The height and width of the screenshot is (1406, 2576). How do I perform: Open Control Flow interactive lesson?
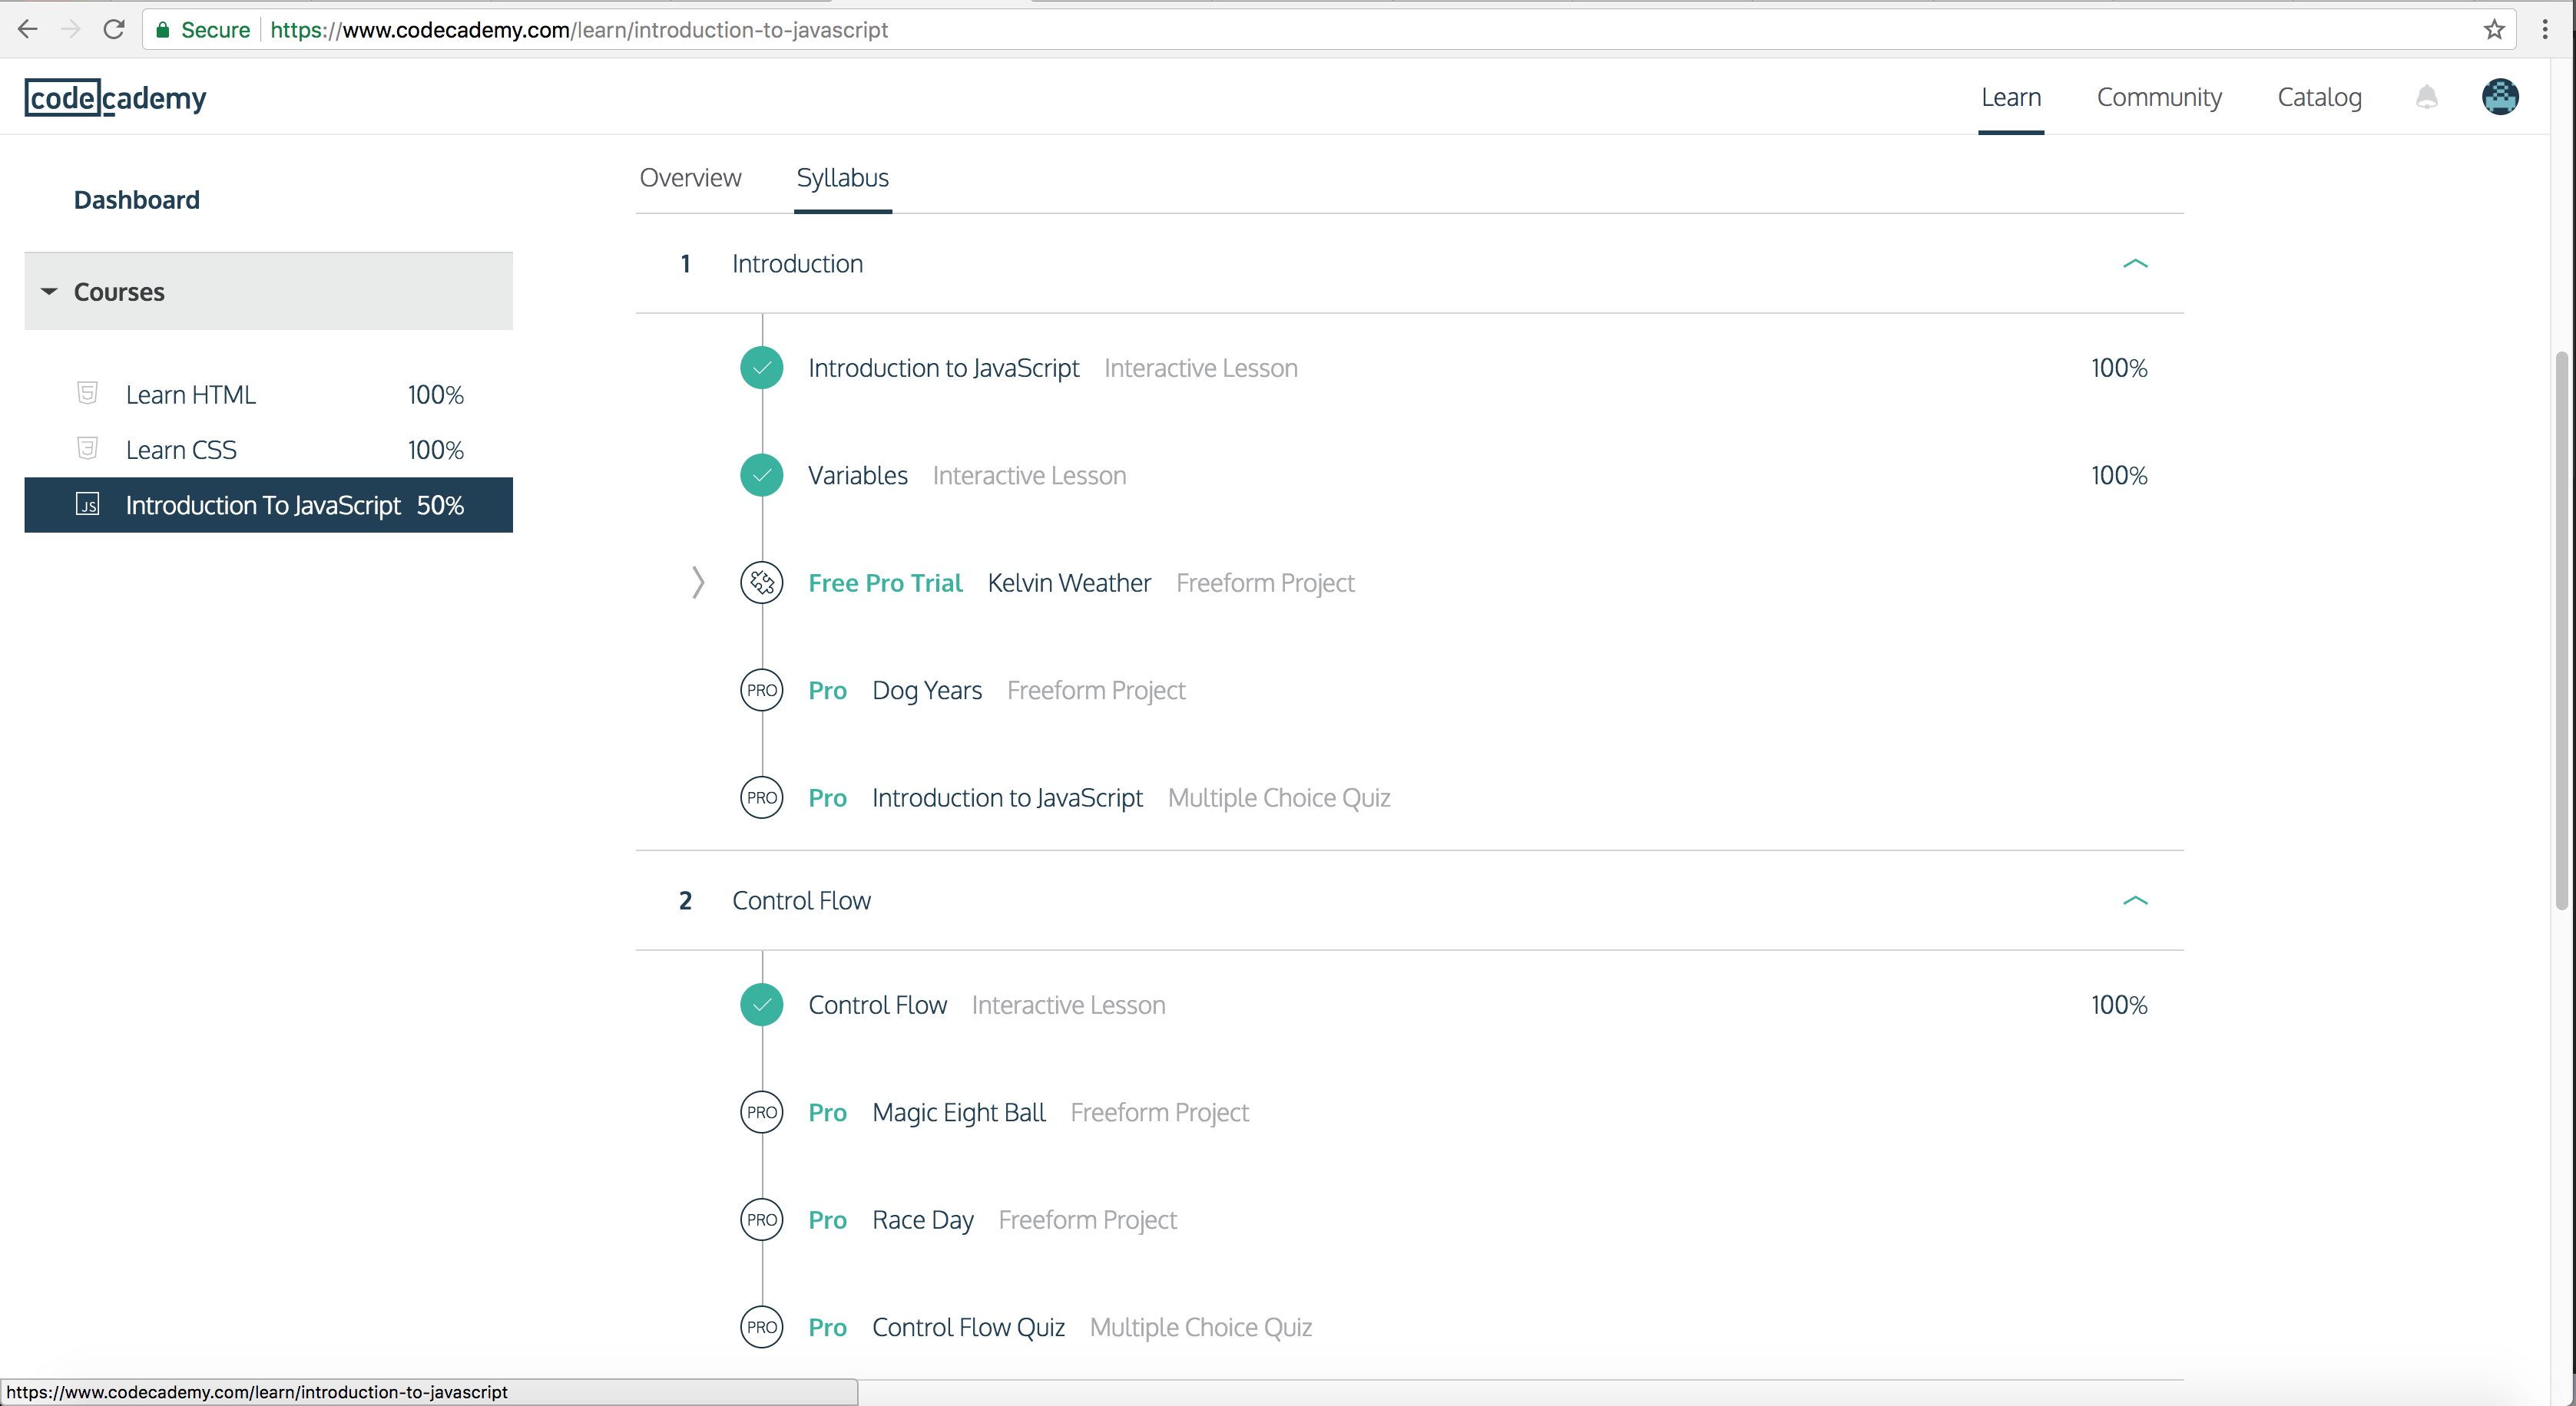tap(877, 1005)
